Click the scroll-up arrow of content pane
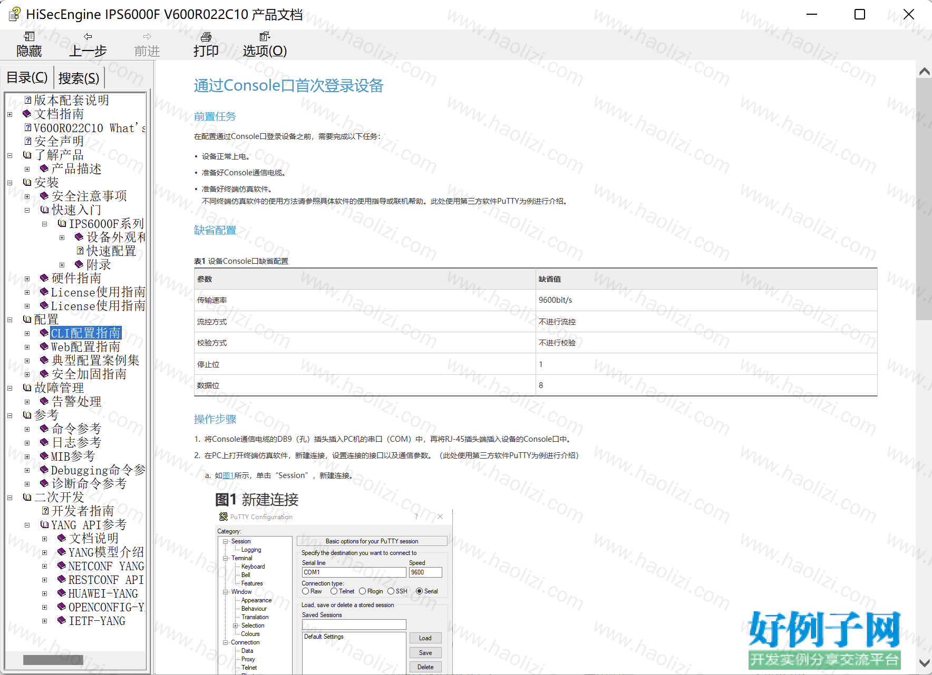The height and width of the screenshot is (675, 932). (x=924, y=71)
